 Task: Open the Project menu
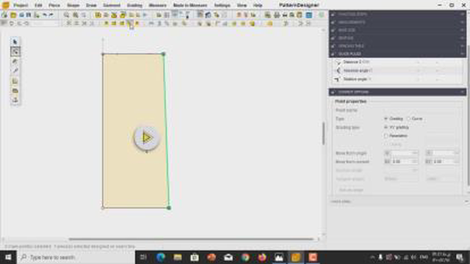pos(21,5)
